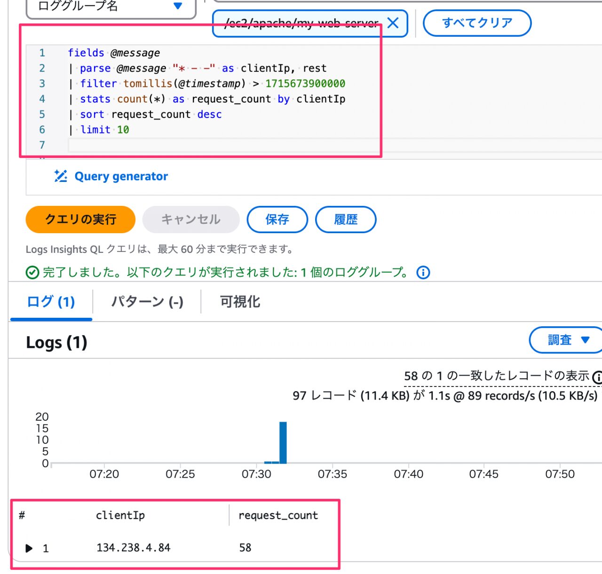Save the query with 保存
This screenshot has width=602, height=574.
[x=277, y=219]
